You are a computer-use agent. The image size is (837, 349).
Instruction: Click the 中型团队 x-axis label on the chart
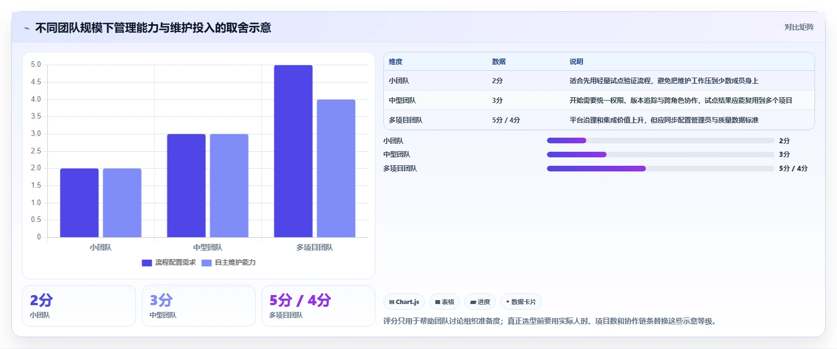(207, 247)
